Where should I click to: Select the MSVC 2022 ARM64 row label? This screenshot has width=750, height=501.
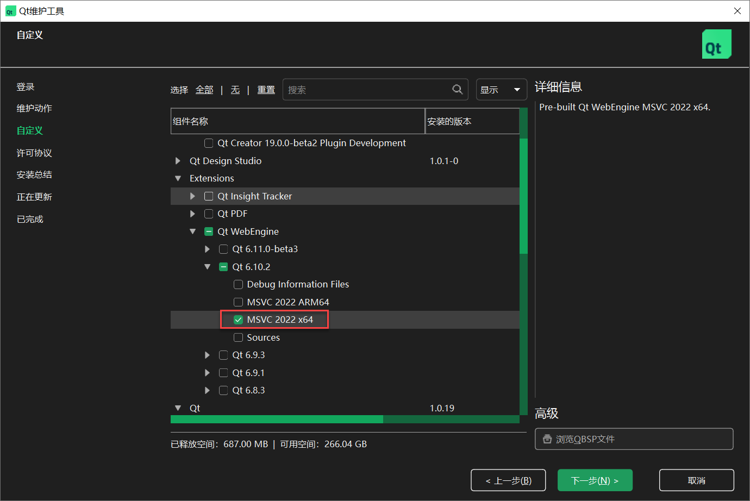pos(288,302)
